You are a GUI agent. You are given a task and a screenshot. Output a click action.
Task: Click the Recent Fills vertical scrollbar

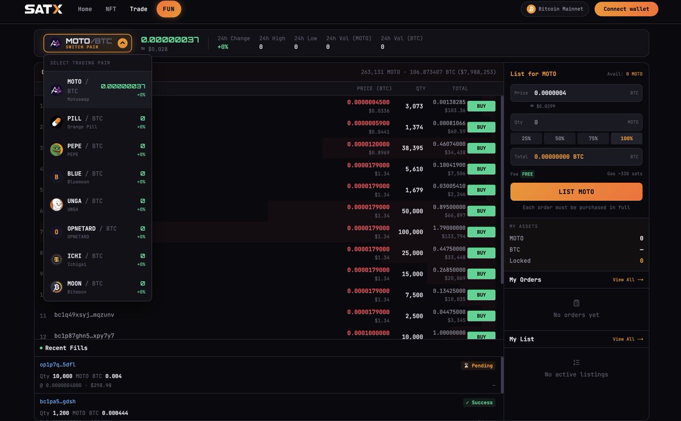[502, 376]
